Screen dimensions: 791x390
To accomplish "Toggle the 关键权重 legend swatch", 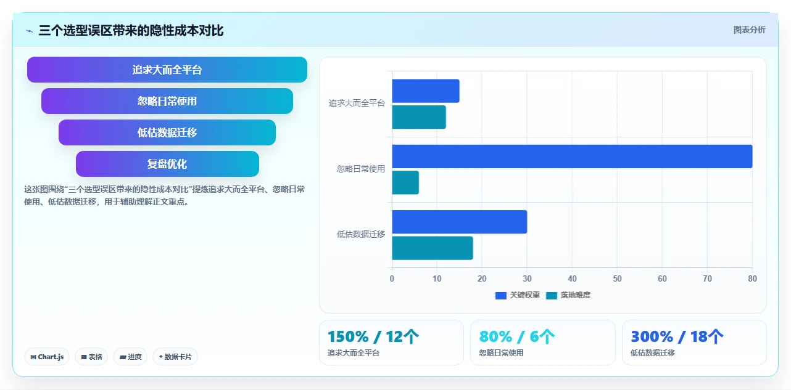I will coord(501,296).
